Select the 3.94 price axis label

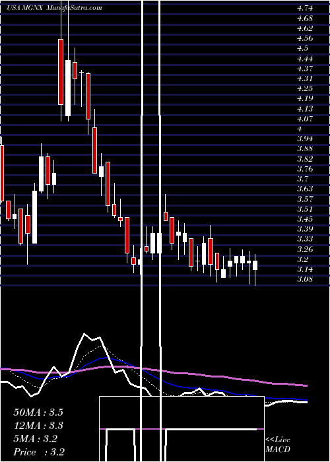pyautogui.click(x=305, y=139)
